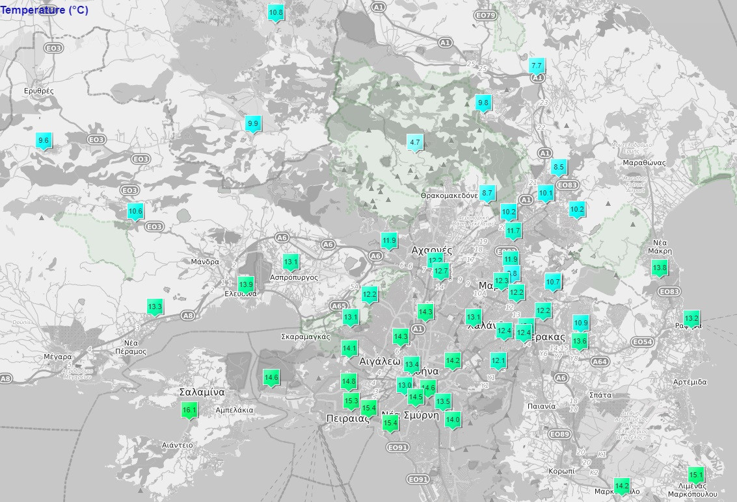
Task: Open the 13.8 station marker near Νέα Μάκρη
Action: pyautogui.click(x=660, y=268)
